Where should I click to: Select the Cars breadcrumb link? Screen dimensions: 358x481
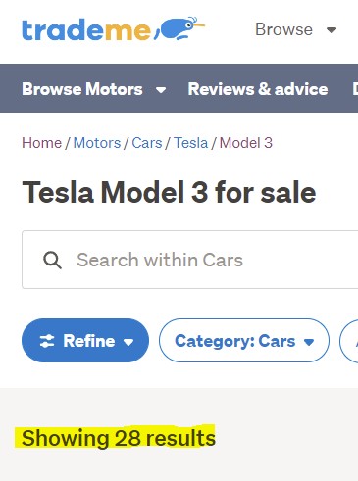(147, 143)
